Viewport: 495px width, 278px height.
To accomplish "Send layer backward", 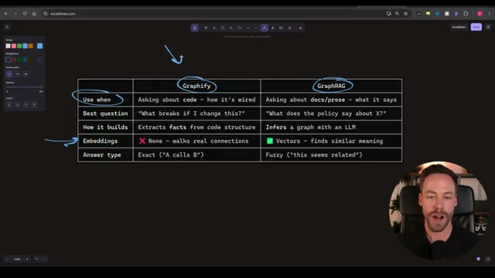I will (x=17, y=105).
